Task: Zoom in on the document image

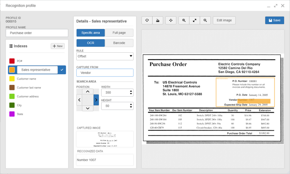Action: (x=184, y=20)
